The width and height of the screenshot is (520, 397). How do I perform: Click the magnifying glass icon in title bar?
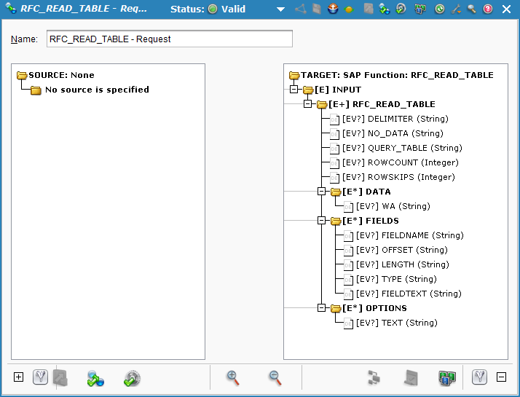pos(472,9)
